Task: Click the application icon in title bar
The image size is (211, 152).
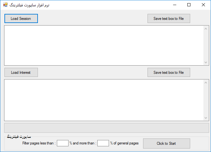Action: (5, 5)
